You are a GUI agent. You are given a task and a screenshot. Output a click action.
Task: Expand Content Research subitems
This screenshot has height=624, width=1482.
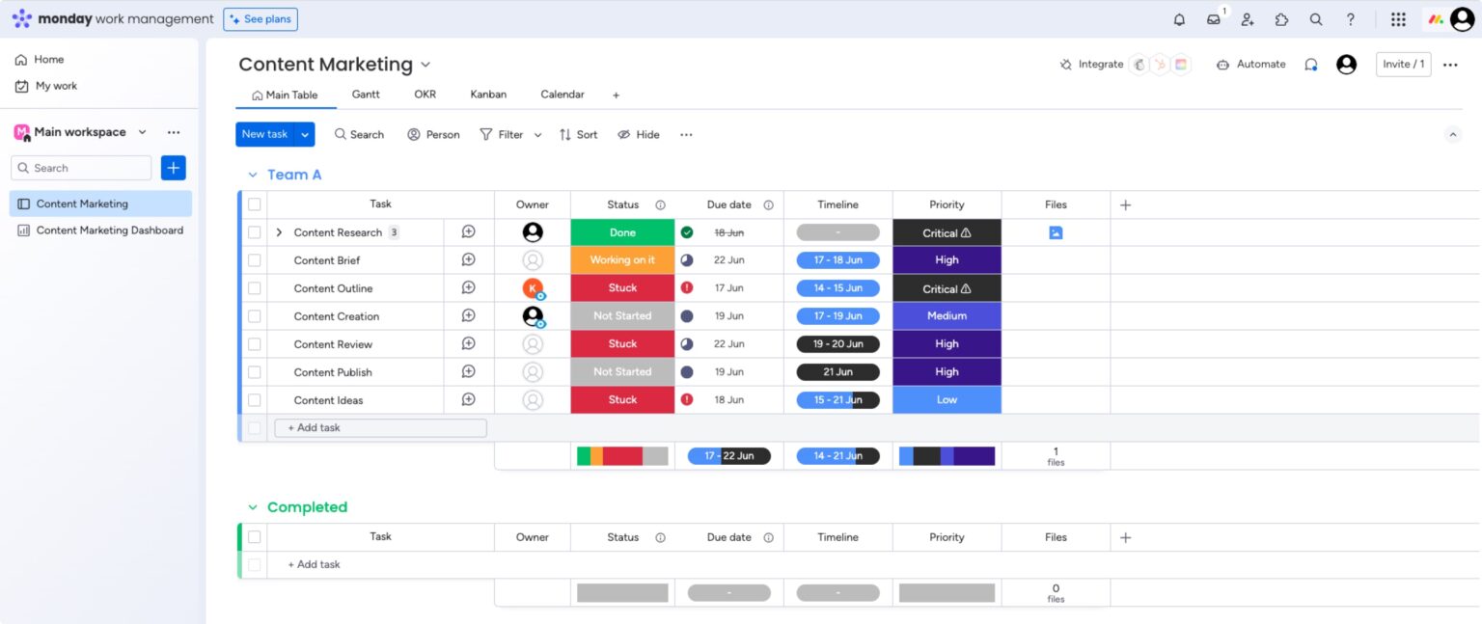[279, 231]
